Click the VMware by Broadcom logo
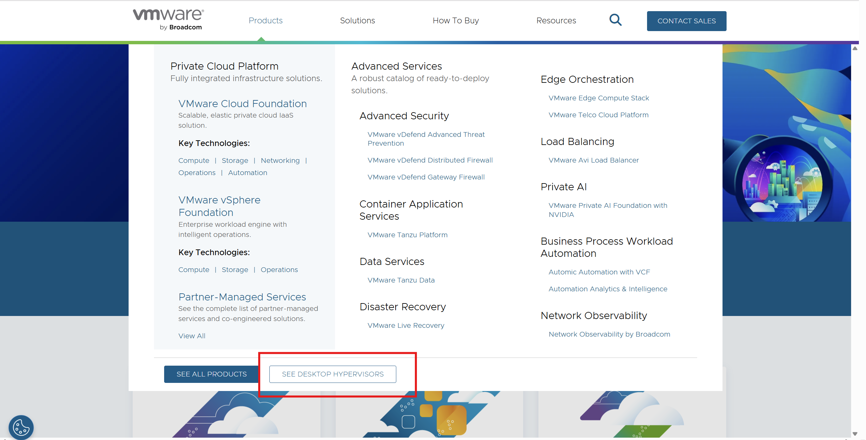 pos(168,20)
